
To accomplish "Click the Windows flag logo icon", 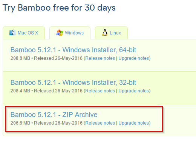I will (x=60, y=33).
